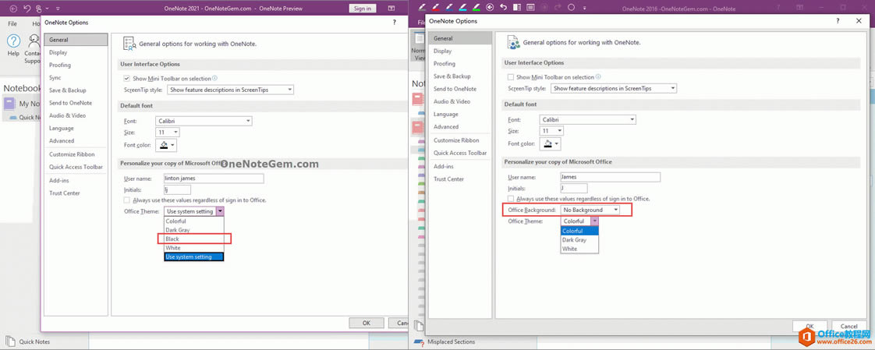Click Office Theme 'Use system setting' combo box in left dialog
This screenshot has height=350, width=875.
[x=194, y=211]
